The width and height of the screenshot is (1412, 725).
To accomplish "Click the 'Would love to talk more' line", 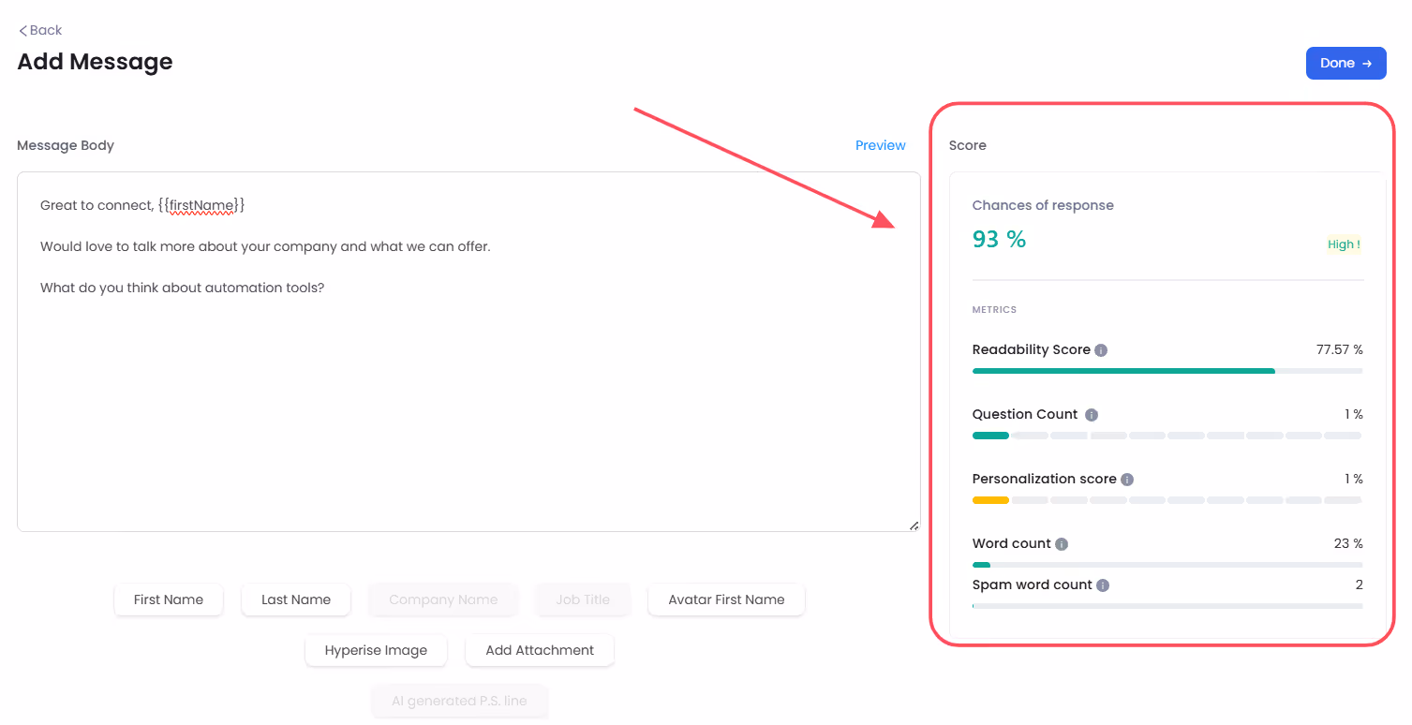I will (x=265, y=246).
